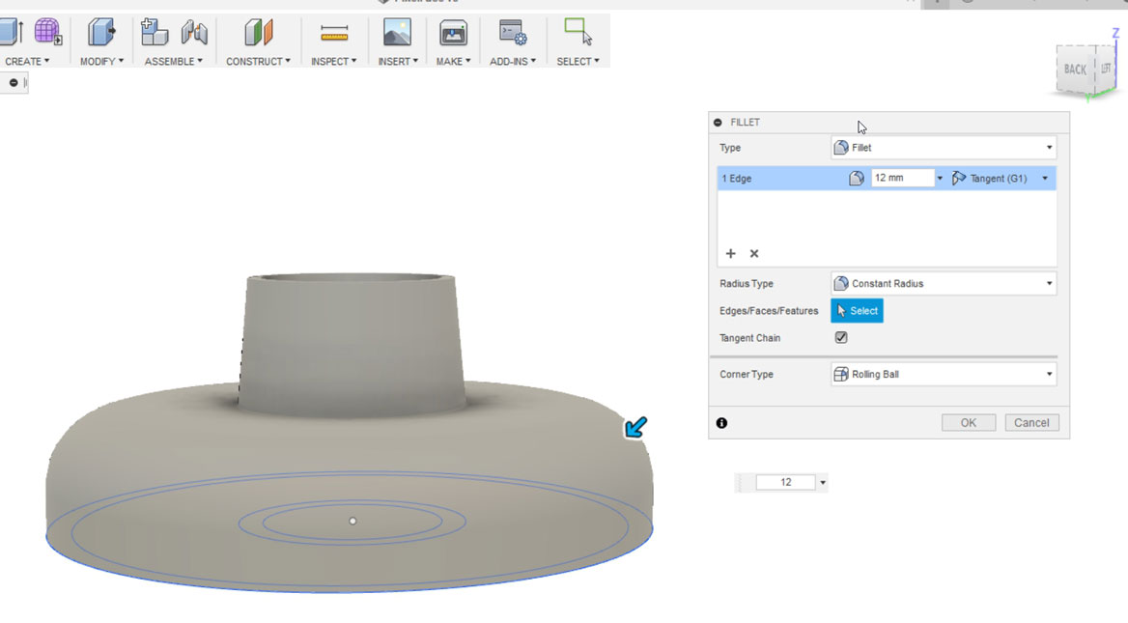Click the OK button
The image size is (1128, 623).
969,423
